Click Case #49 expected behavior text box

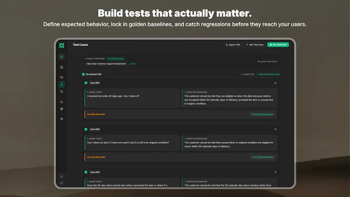click(230, 143)
